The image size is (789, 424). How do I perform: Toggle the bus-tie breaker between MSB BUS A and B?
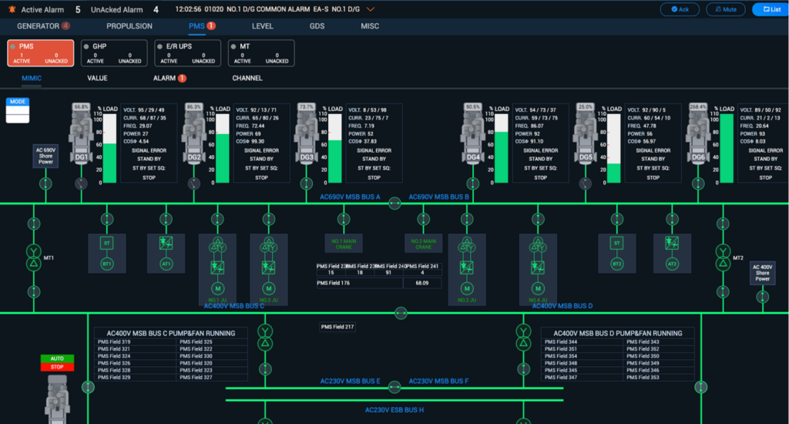coord(394,204)
